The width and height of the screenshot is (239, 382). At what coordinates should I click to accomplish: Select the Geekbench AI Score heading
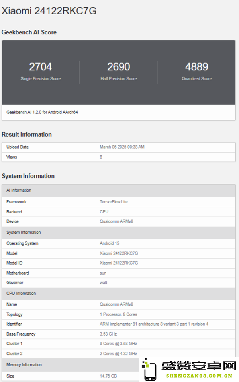29,32
